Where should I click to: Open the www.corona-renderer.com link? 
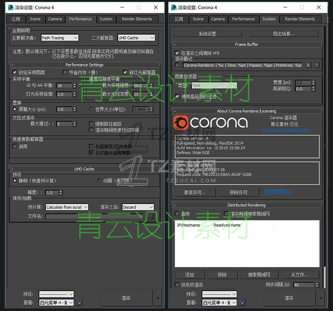click(285, 130)
